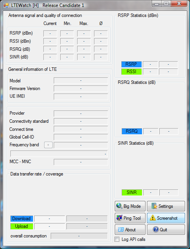Click the About icon
Screen dimensions: 190x249
click(121, 229)
